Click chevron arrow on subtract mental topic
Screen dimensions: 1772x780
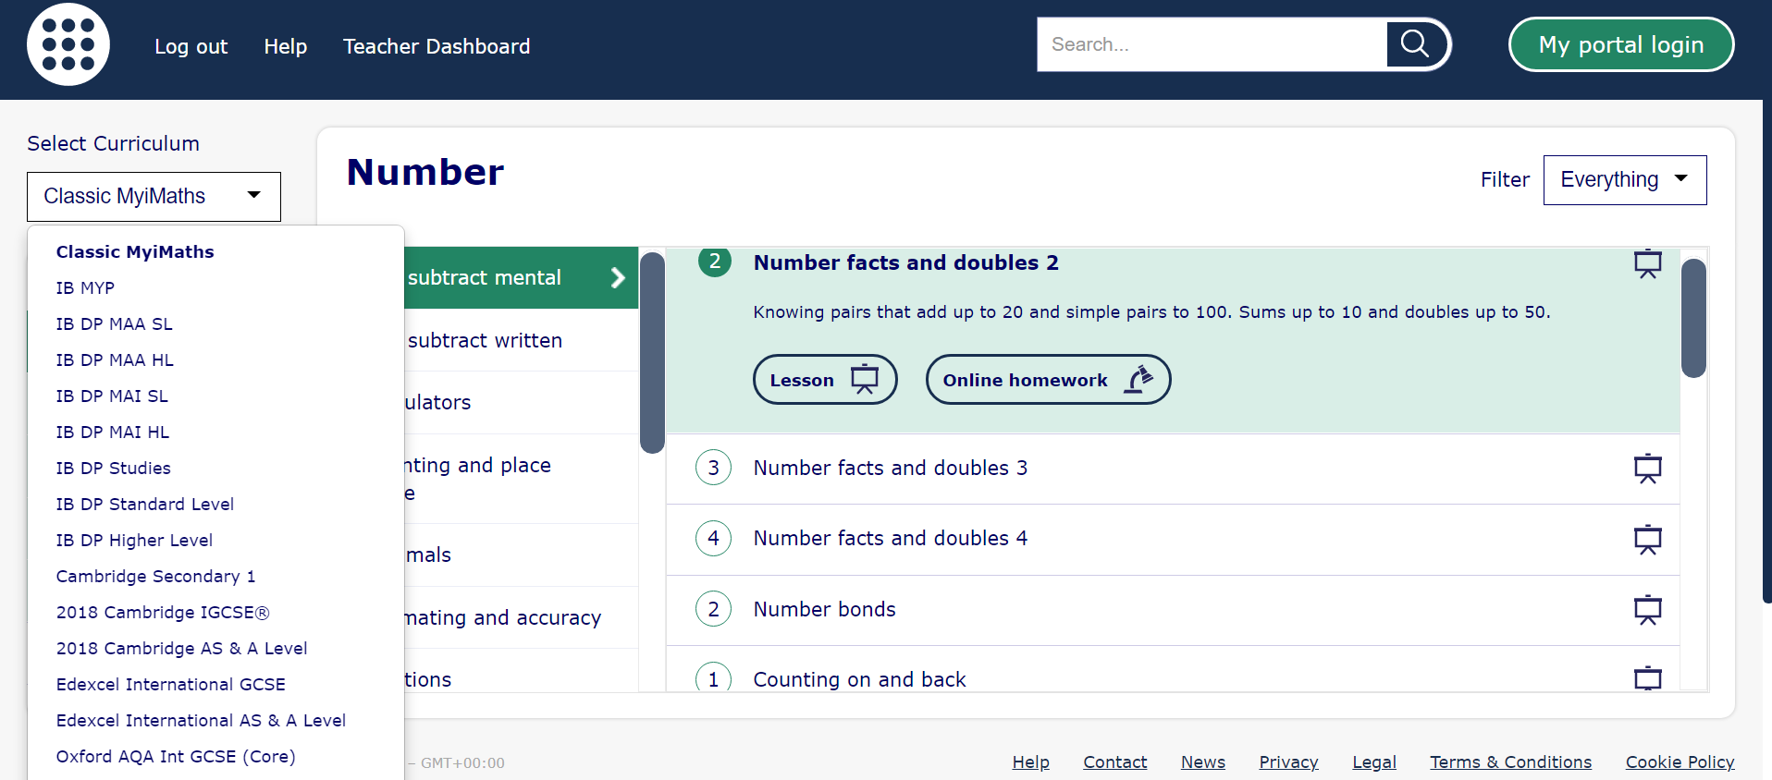coord(618,278)
